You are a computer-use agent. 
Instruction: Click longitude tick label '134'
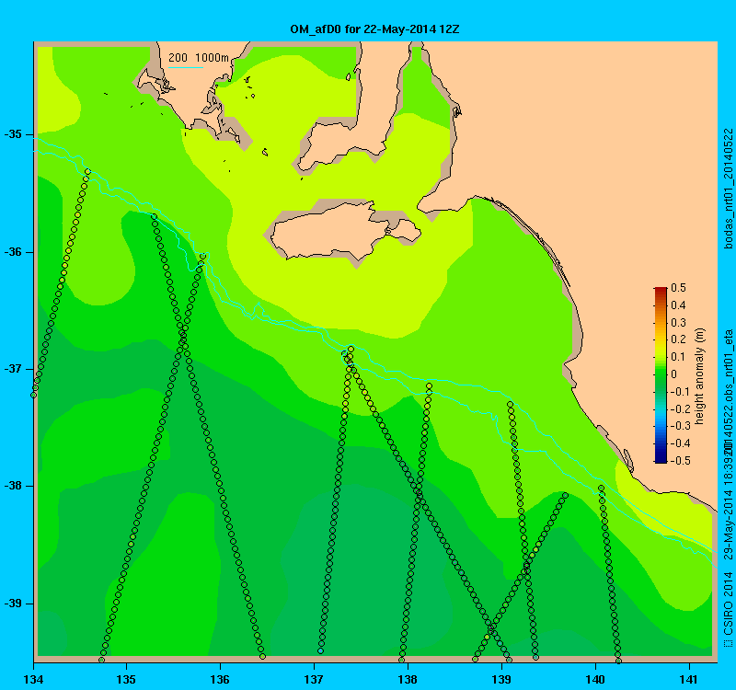33,679
